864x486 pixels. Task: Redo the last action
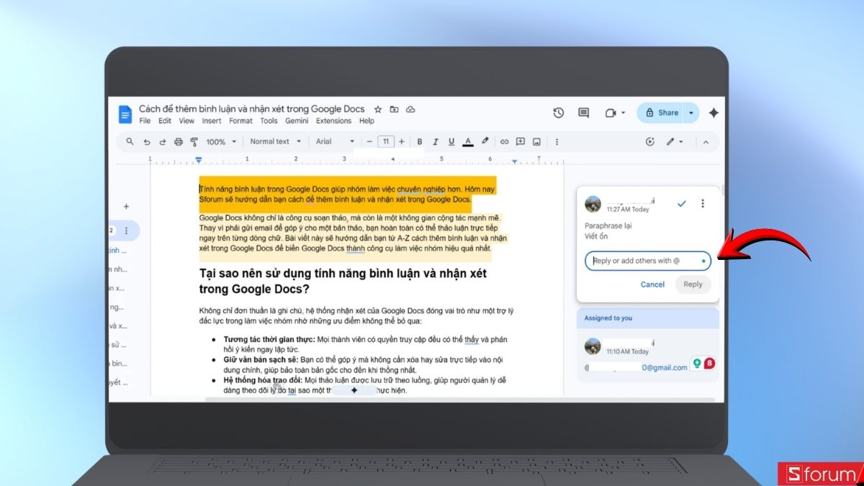pyautogui.click(x=163, y=142)
